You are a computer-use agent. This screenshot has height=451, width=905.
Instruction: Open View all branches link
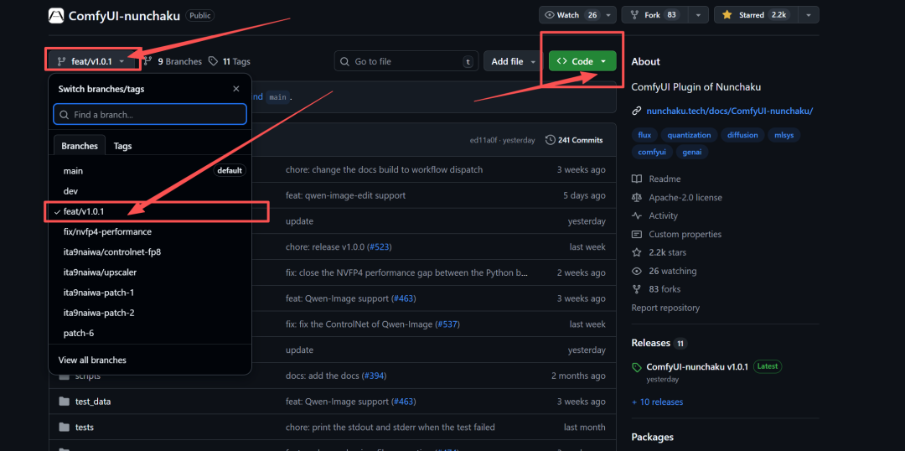pos(92,360)
